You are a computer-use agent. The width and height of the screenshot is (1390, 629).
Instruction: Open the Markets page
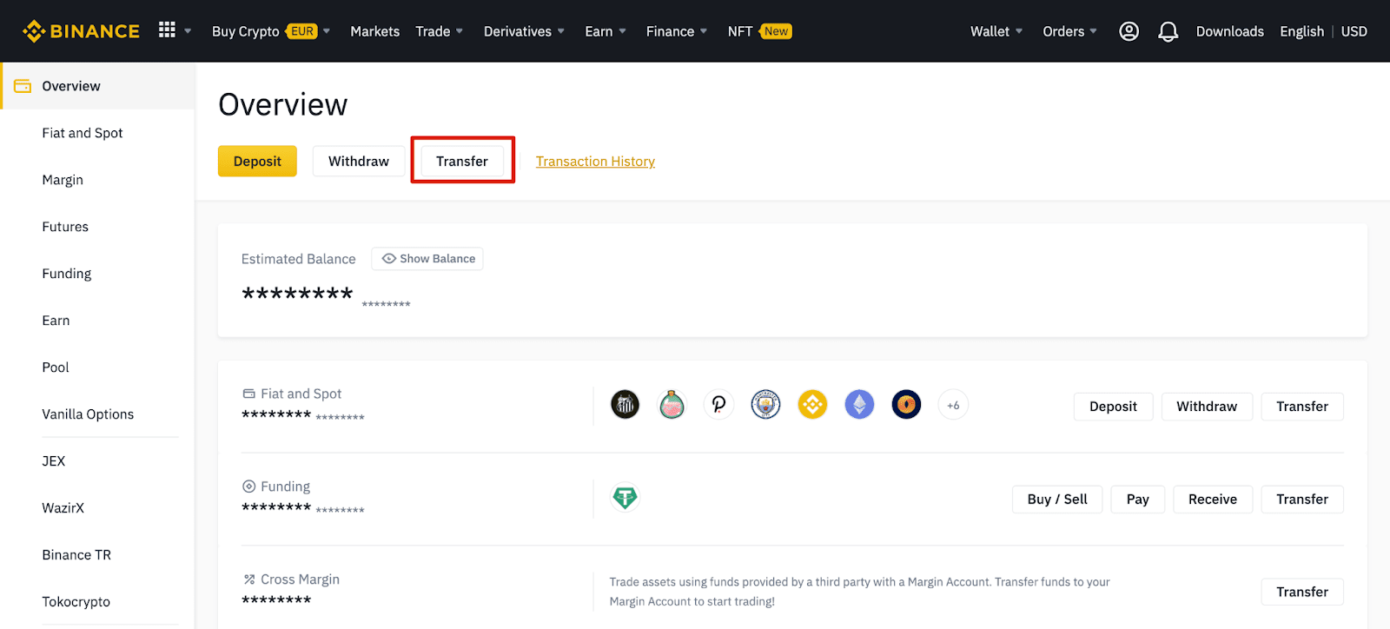(375, 31)
